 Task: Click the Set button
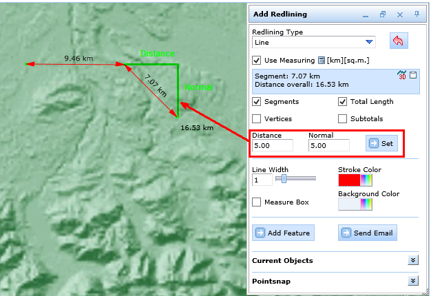[x=381, y=143]
